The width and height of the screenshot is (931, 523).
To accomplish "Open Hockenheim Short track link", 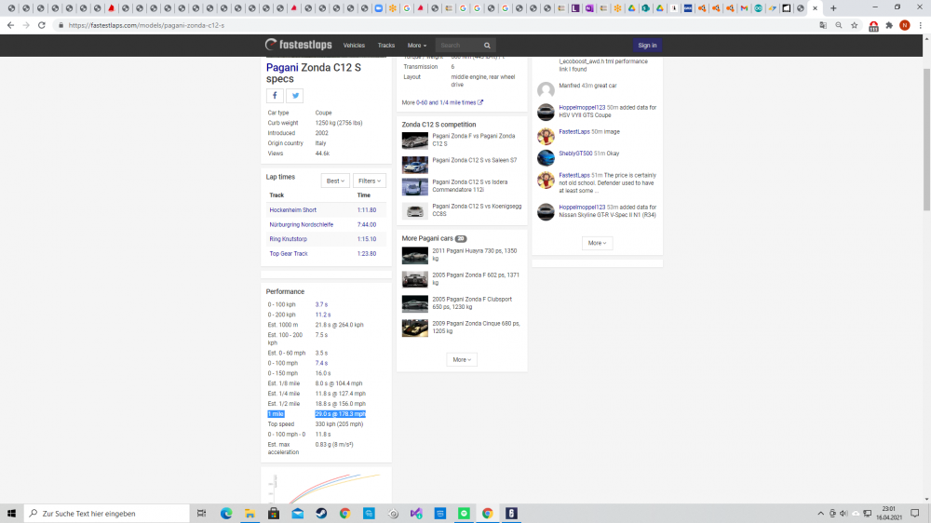I will coord(292,210).
